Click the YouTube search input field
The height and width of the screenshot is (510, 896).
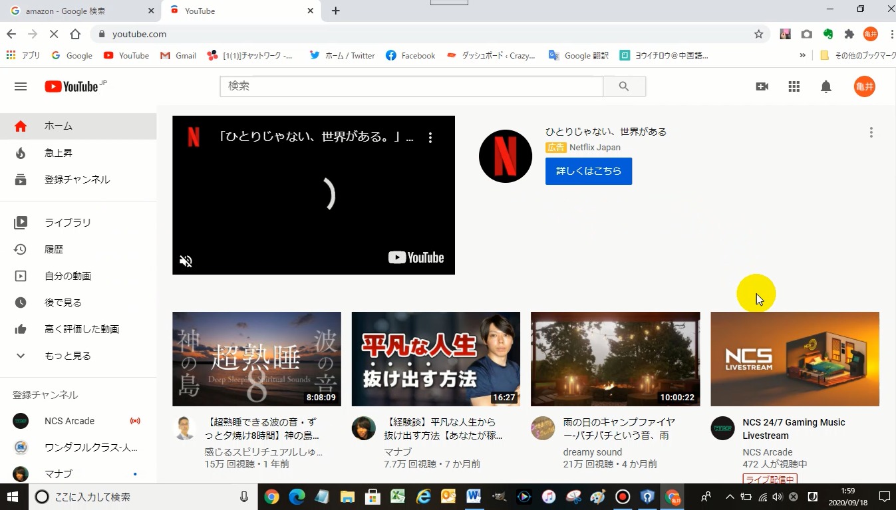(x=411, y=86)
